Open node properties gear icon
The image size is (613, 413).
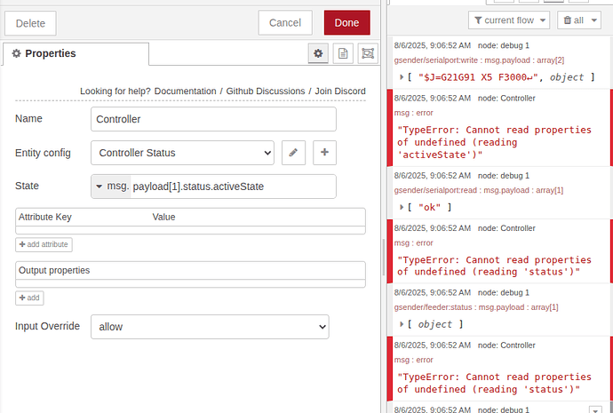click(x=318, y=54)
